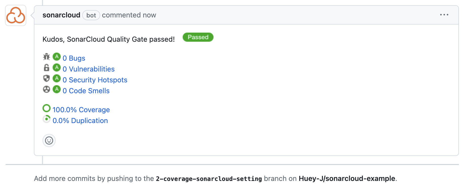Click the duplication ring icon
The width and height of the screenshot is (466, 188).
[47, 119]
